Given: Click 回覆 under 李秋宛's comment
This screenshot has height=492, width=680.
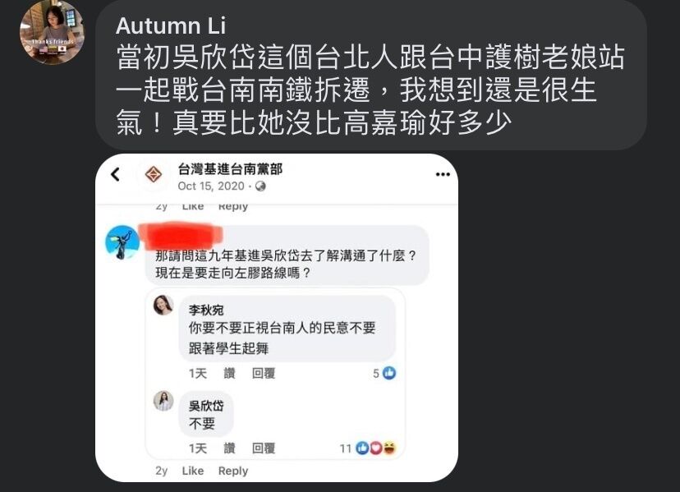Looking at the screenshot, I should pyautogui.click(x=264, y=373).
